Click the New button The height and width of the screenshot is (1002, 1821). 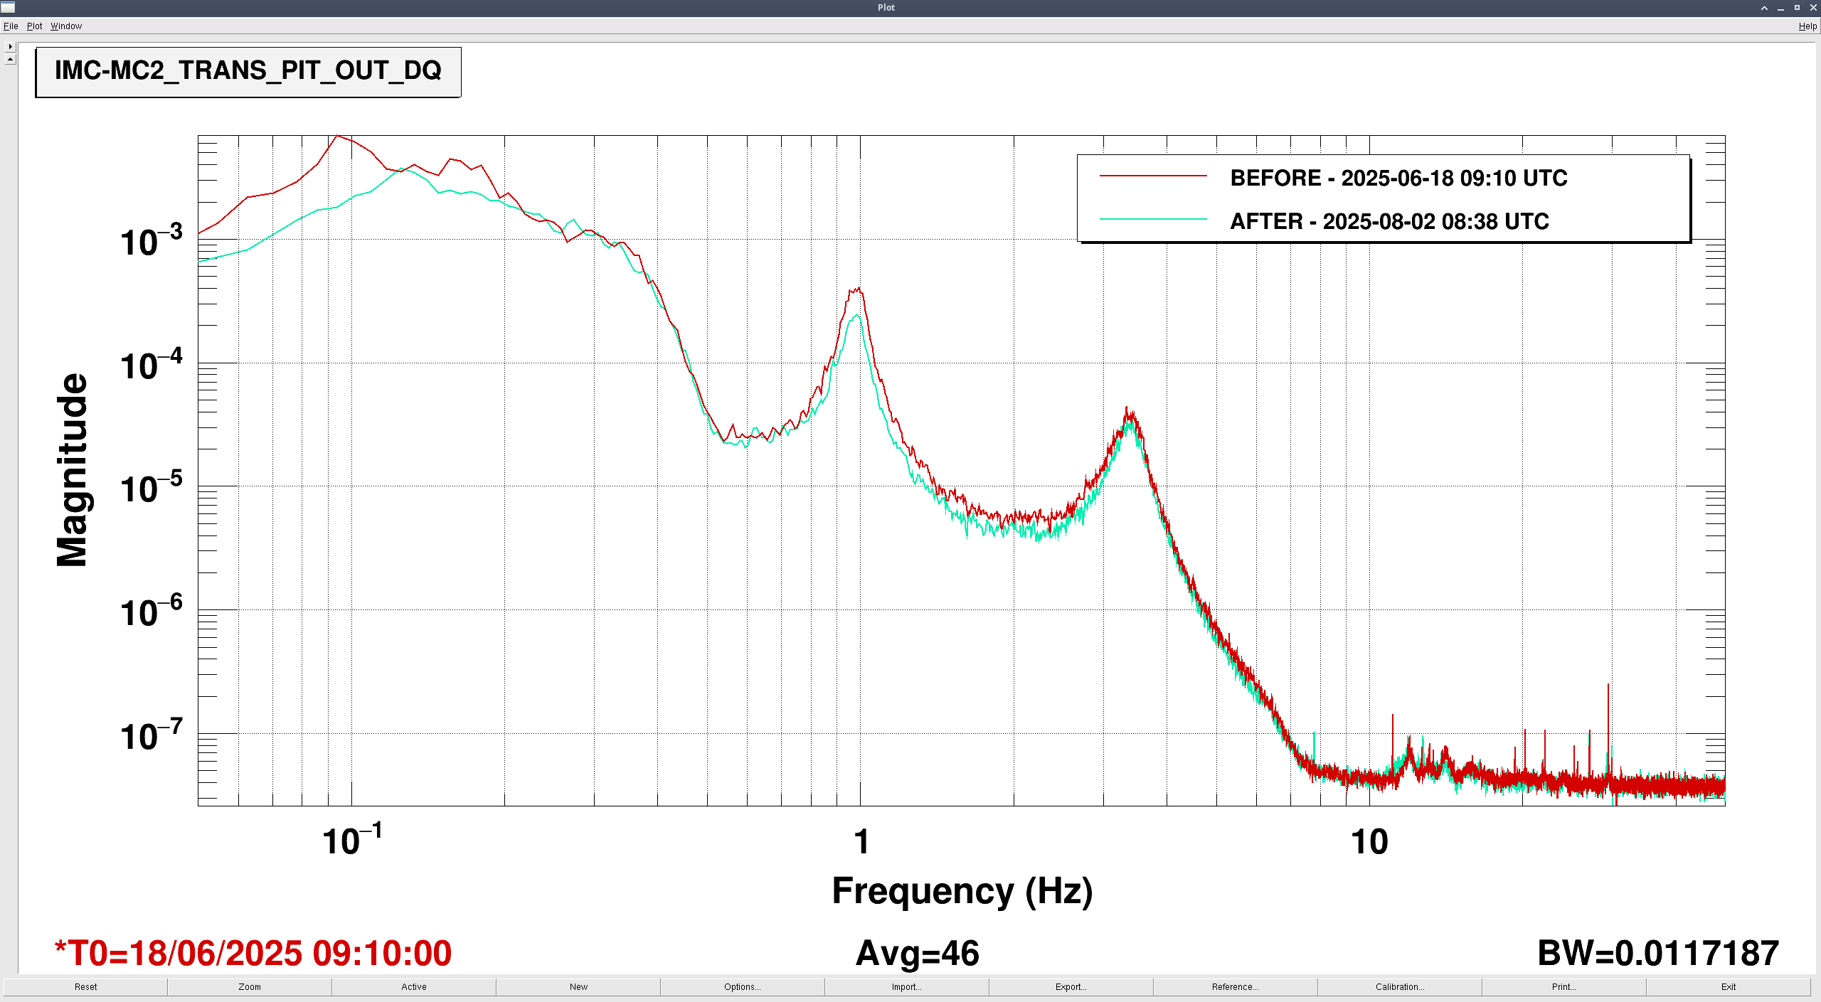point(578,986)
